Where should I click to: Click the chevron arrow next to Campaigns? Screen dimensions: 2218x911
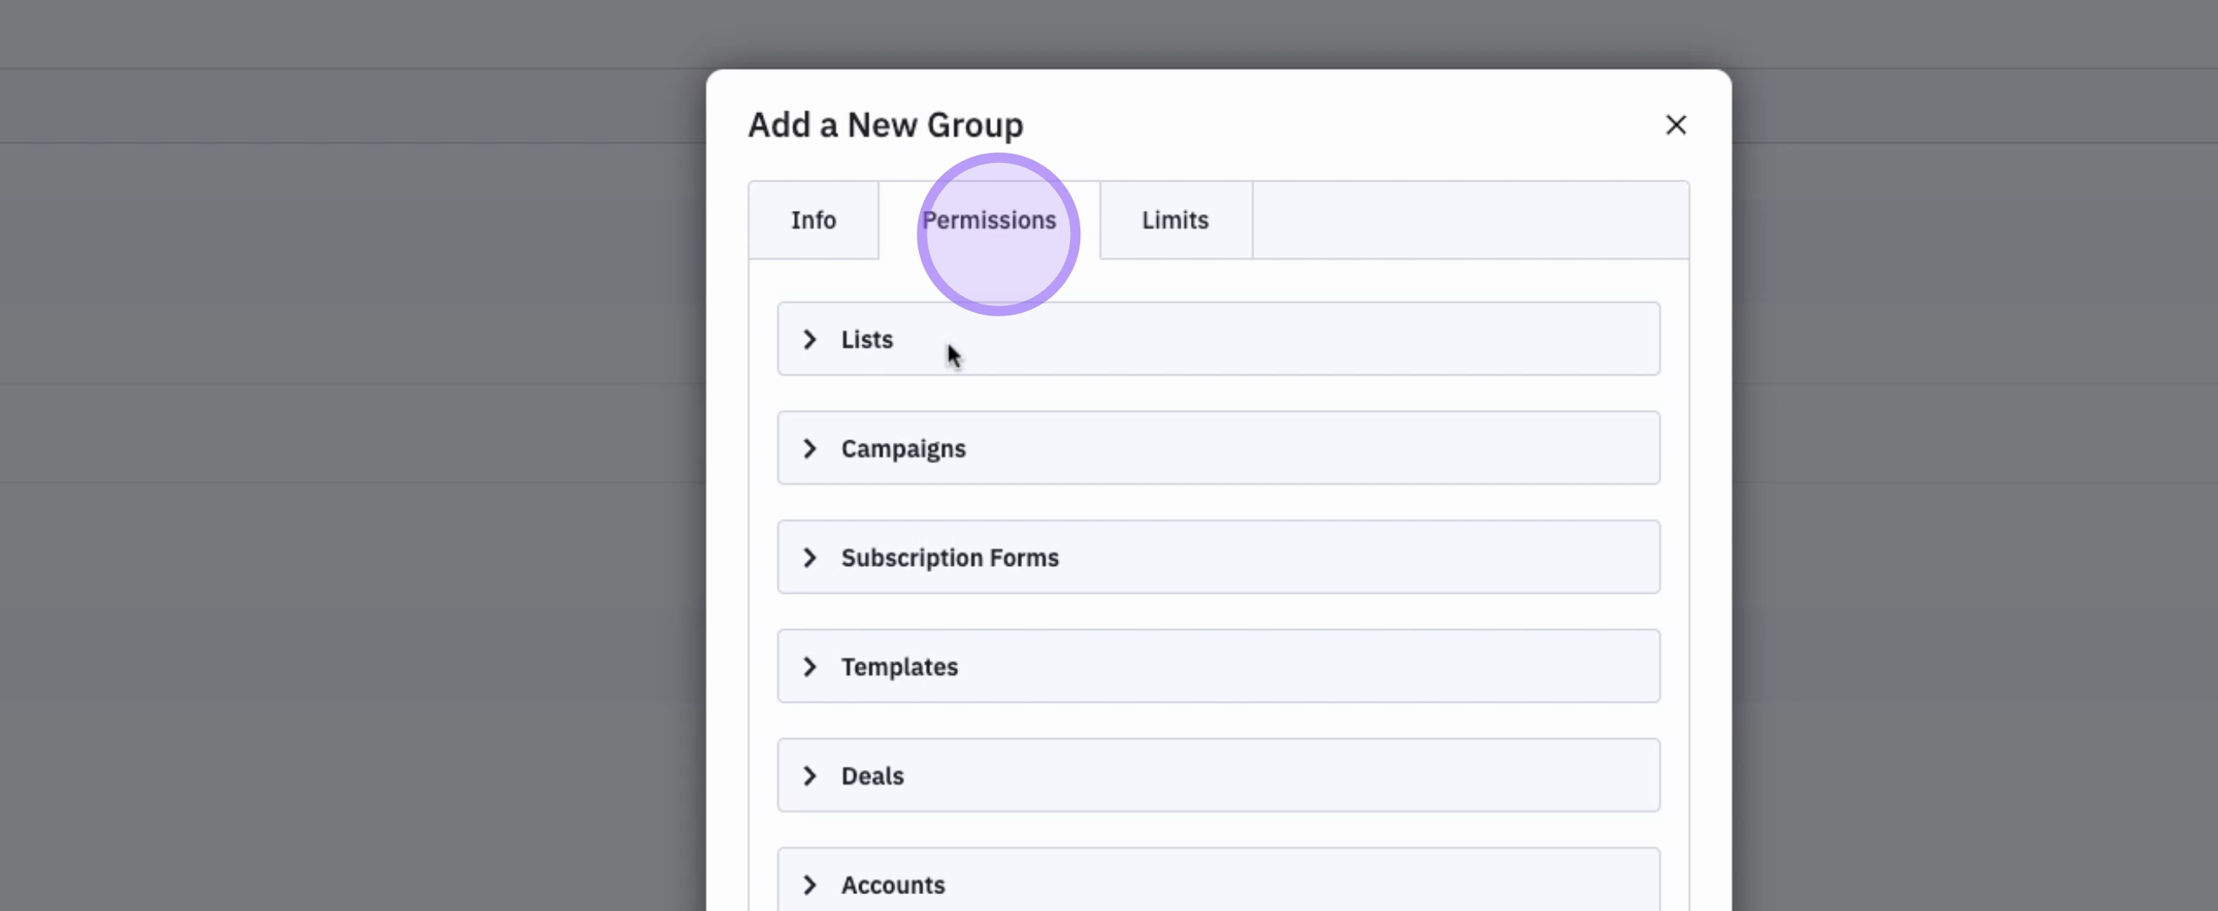(x=809, y=448)
